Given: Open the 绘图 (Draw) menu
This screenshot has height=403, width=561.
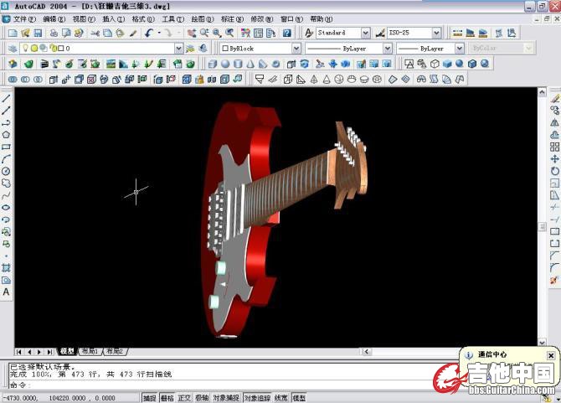Looking at the screenshot, I should click(201, 18).
